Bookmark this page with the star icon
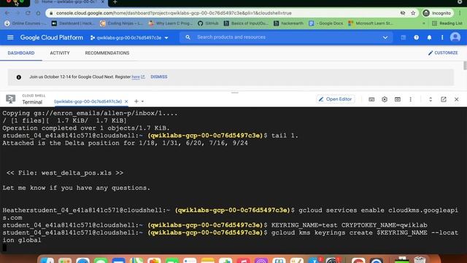 (413, 13)
